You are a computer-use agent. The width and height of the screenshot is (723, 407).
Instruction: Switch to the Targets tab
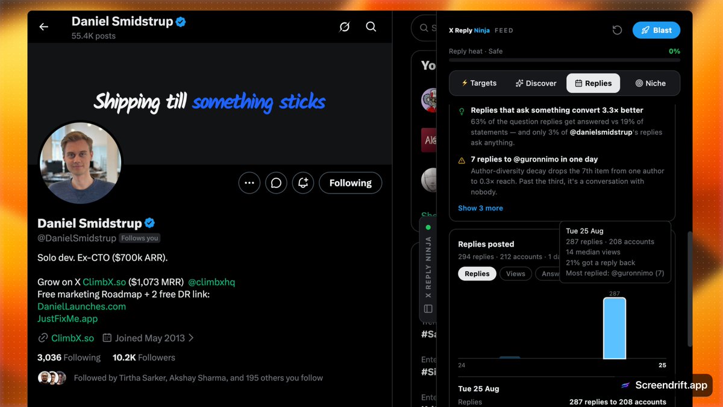point(479,83)
